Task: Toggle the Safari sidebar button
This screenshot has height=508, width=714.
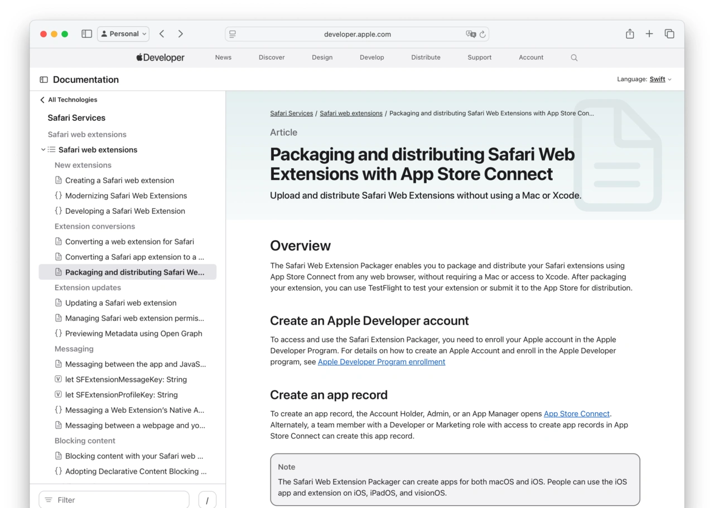Action: (x=86, y=34)
